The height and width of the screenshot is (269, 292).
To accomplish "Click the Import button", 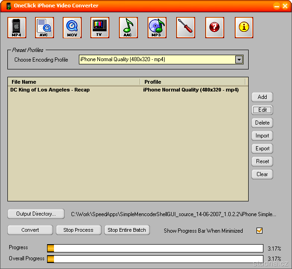I will coord(262,136).
